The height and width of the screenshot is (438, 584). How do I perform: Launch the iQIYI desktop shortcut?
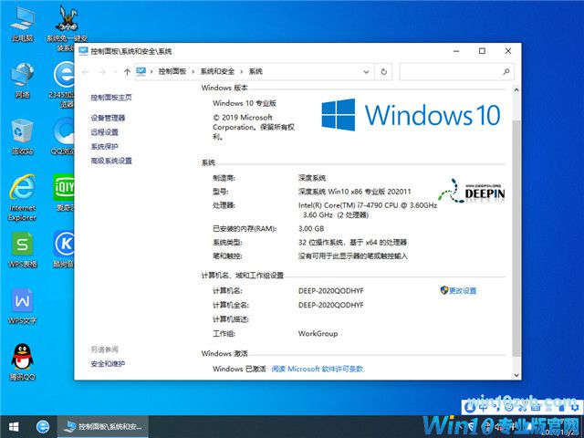[x=64, y=193]
